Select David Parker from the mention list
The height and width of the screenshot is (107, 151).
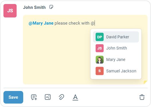[x=116, y=37]
